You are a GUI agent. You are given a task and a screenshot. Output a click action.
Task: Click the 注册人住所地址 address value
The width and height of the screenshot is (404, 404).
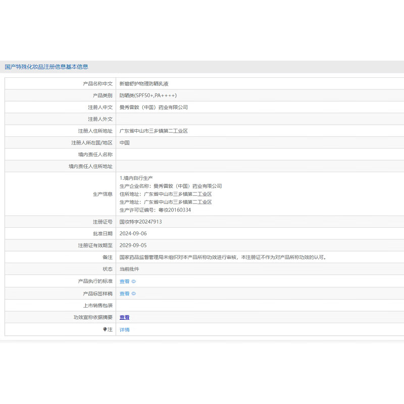click(154, 131)
